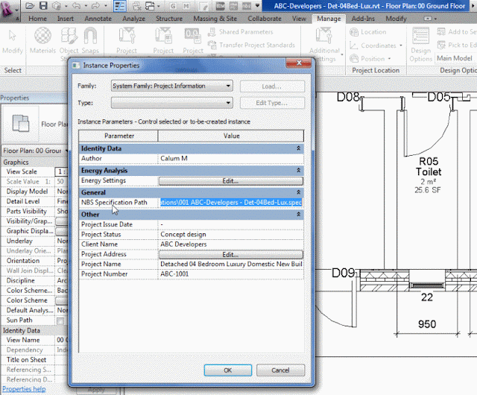Click the View Scale value in Properties
Viewport: 477px width, 395px height.
point(61,171)
